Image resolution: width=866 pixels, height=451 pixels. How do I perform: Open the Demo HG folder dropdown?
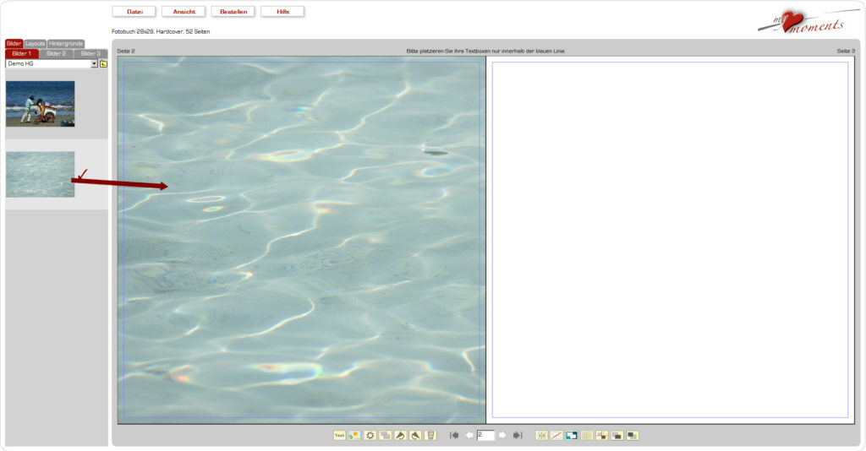click(52, 64)
